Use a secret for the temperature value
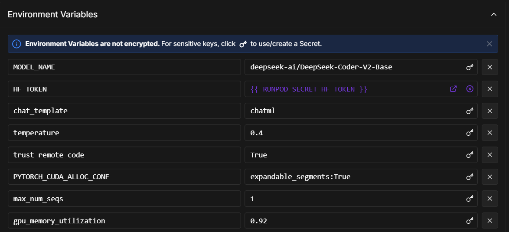Image resolution: width=509 pixels, height=232 pixels. click(470, 133)
